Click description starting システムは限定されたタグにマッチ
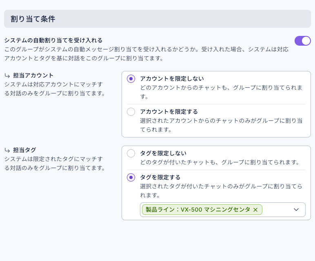The image size is (315, 261). click(x=54, y=164)
